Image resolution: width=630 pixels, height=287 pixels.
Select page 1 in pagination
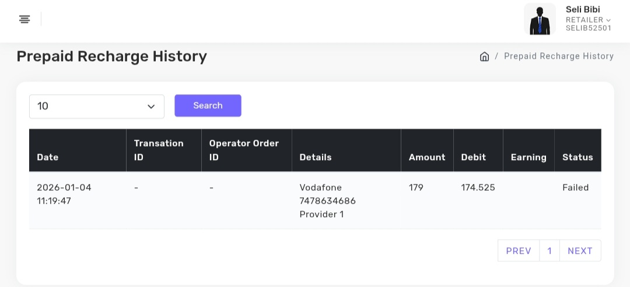[x=549, y=251]
